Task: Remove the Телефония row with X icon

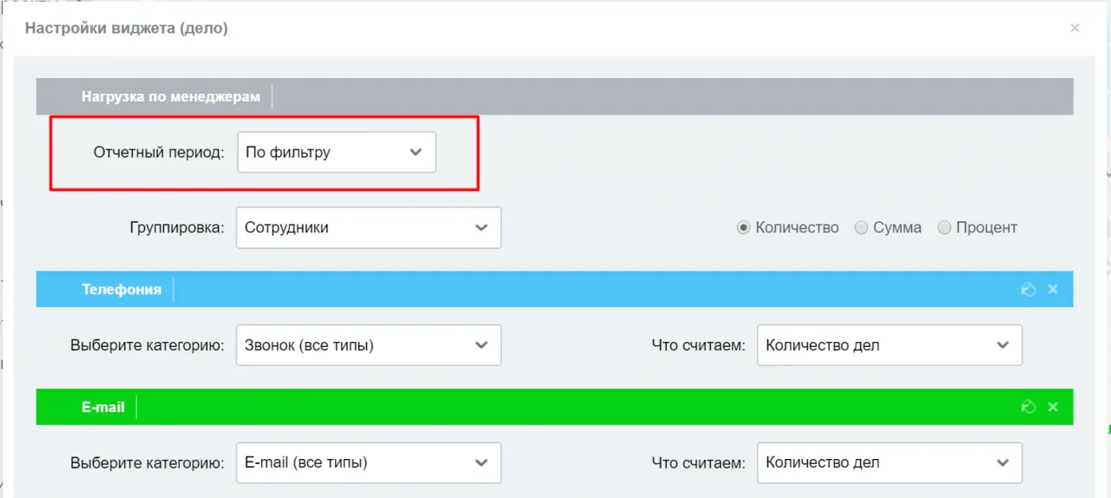Action: 1053,289
